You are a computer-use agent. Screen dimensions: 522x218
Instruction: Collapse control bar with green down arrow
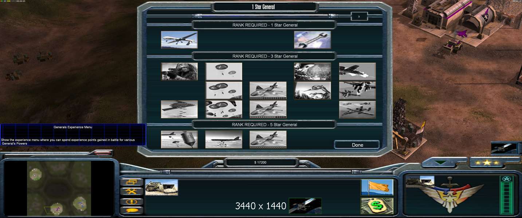click(440, 163)
